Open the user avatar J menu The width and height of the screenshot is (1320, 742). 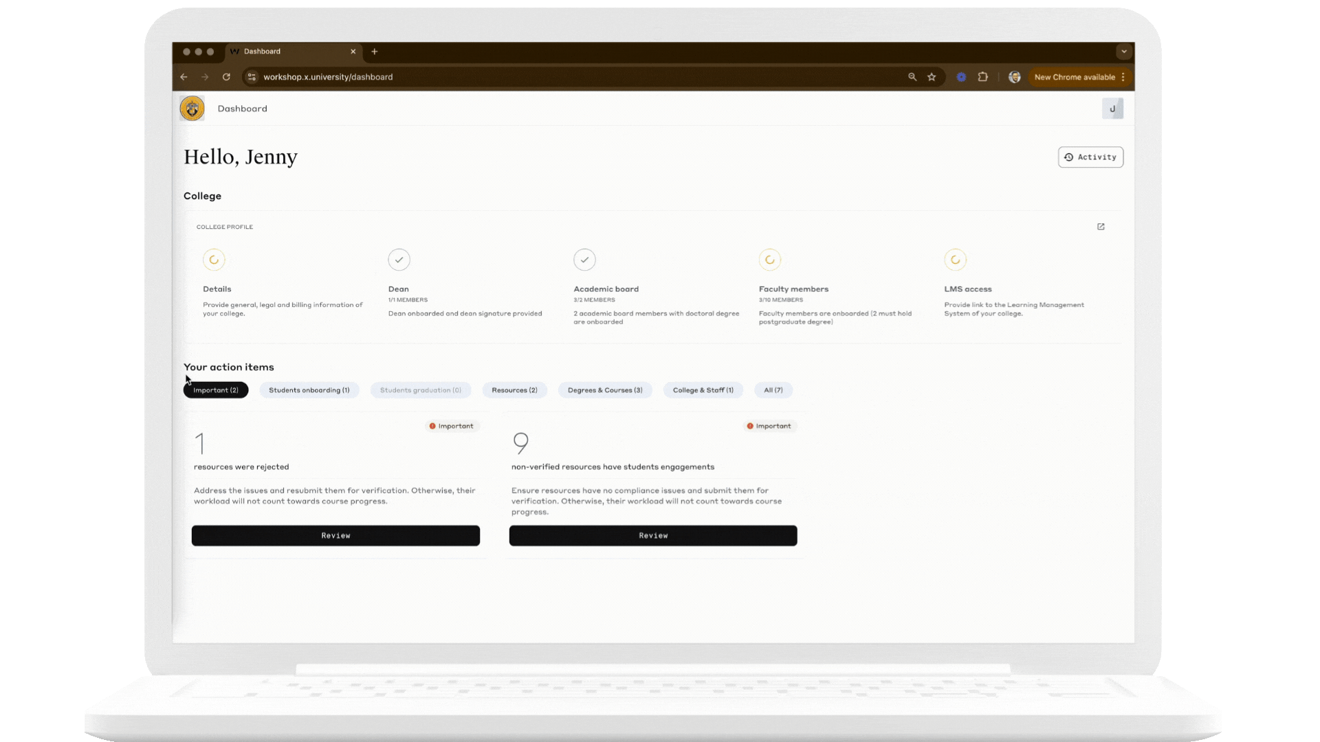(1112, 109)
